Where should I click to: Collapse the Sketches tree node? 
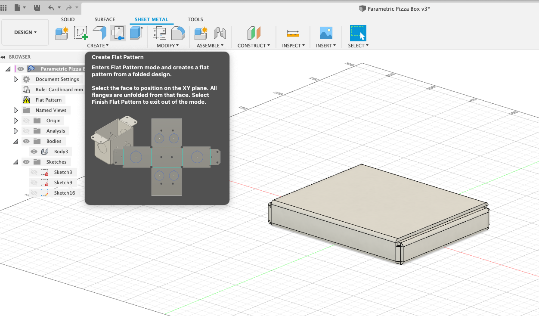pyautogui.click(x=16, y=162)
